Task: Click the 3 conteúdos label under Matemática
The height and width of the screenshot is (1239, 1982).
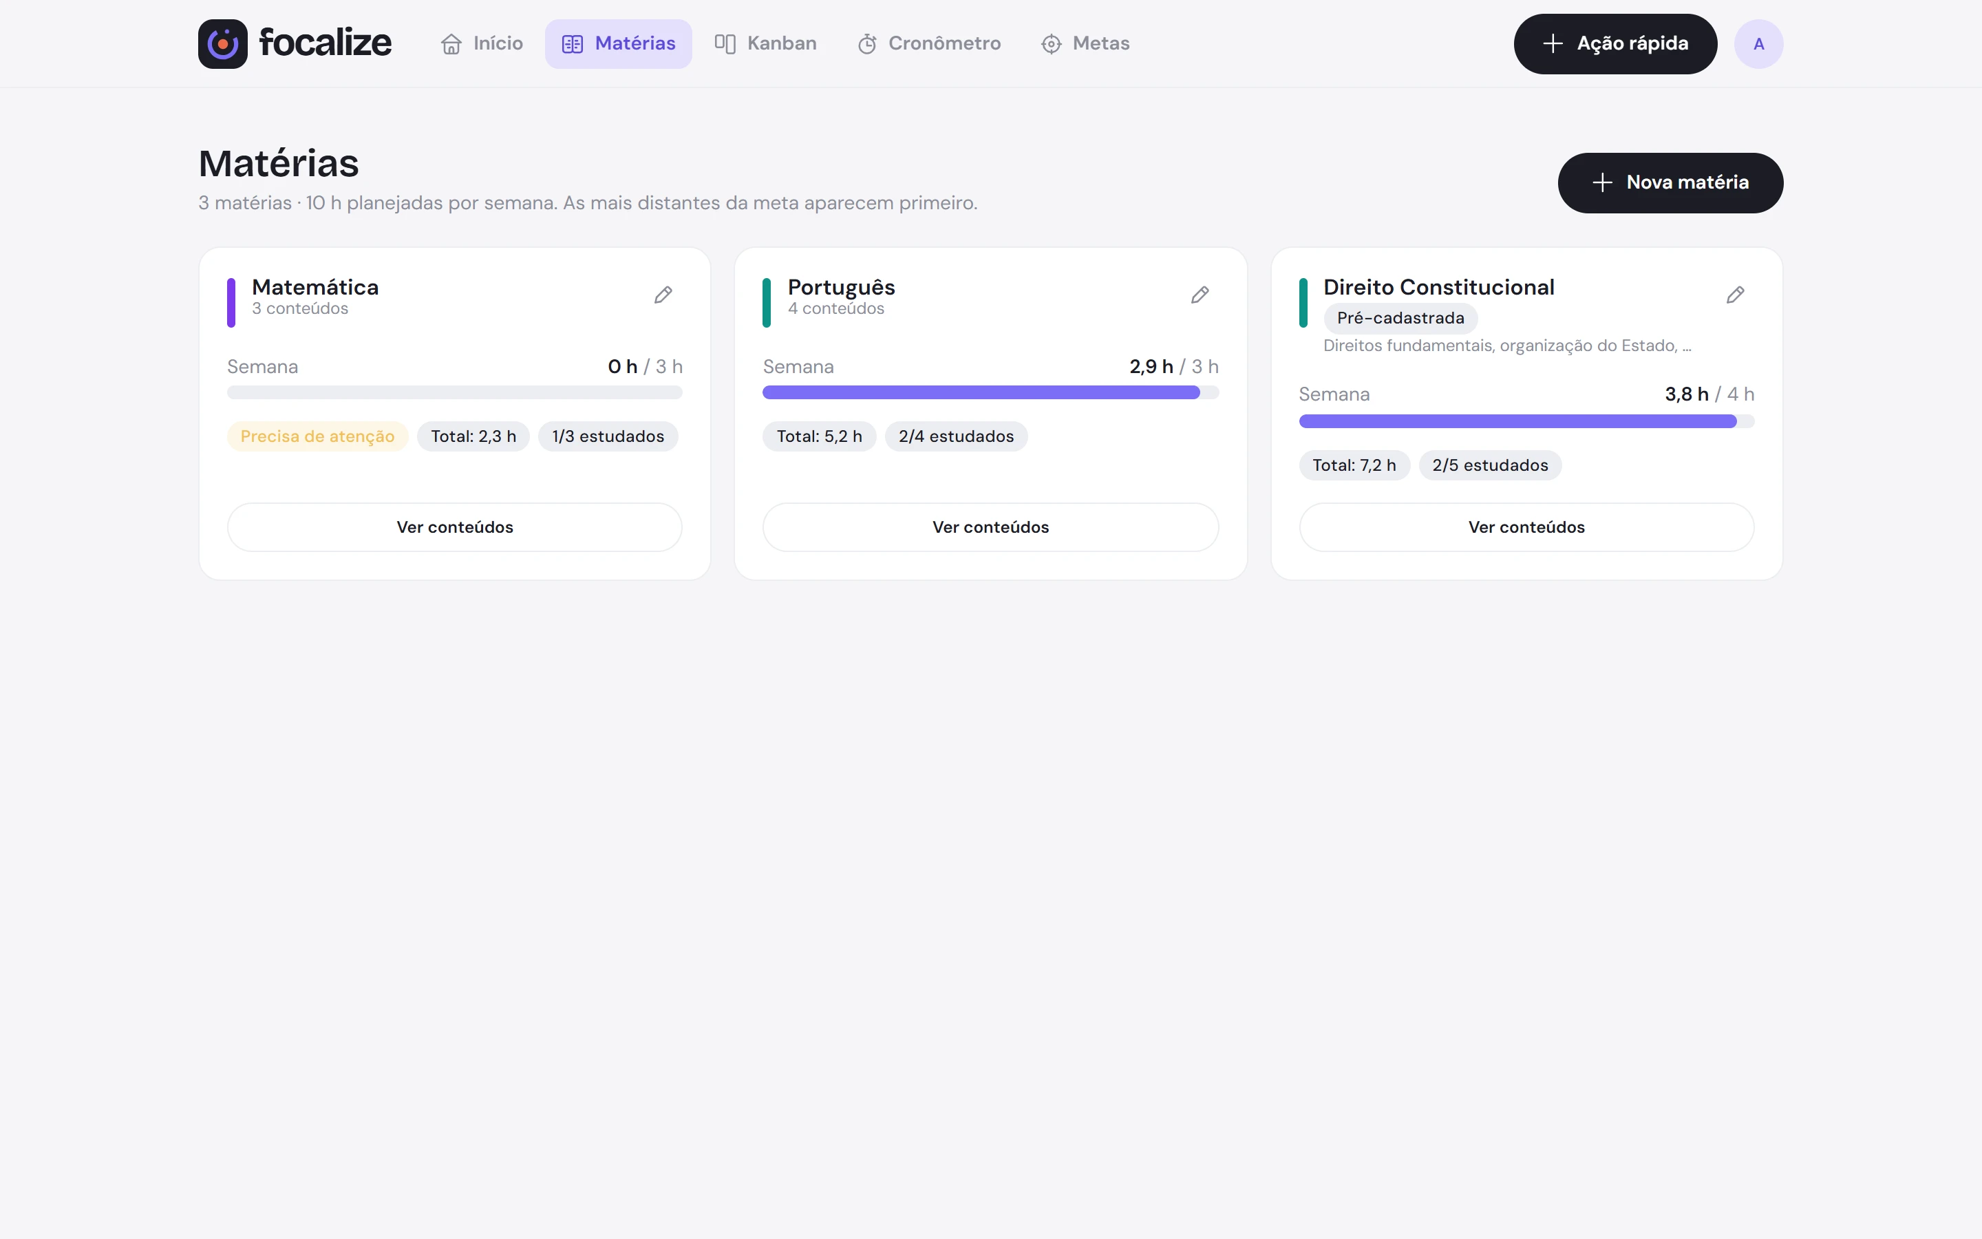Action: click(x=300, y=309)
